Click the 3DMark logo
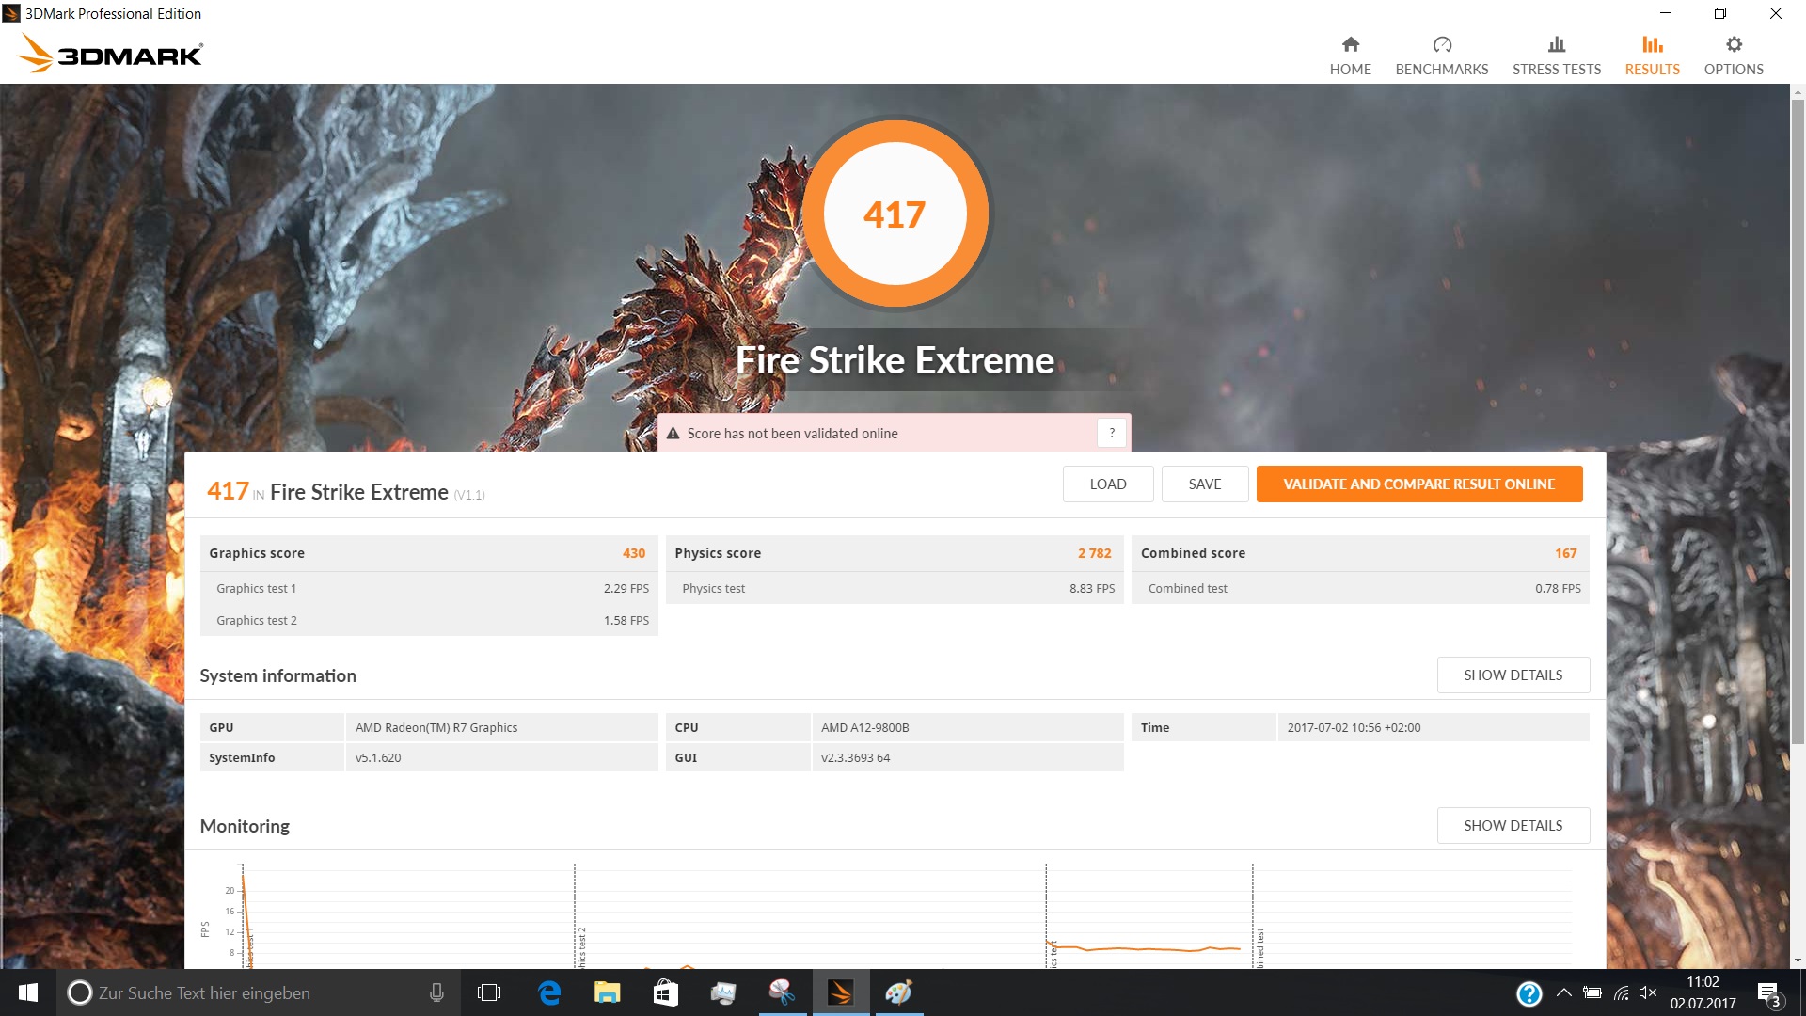The image size is (1806, 1016). 111,55
